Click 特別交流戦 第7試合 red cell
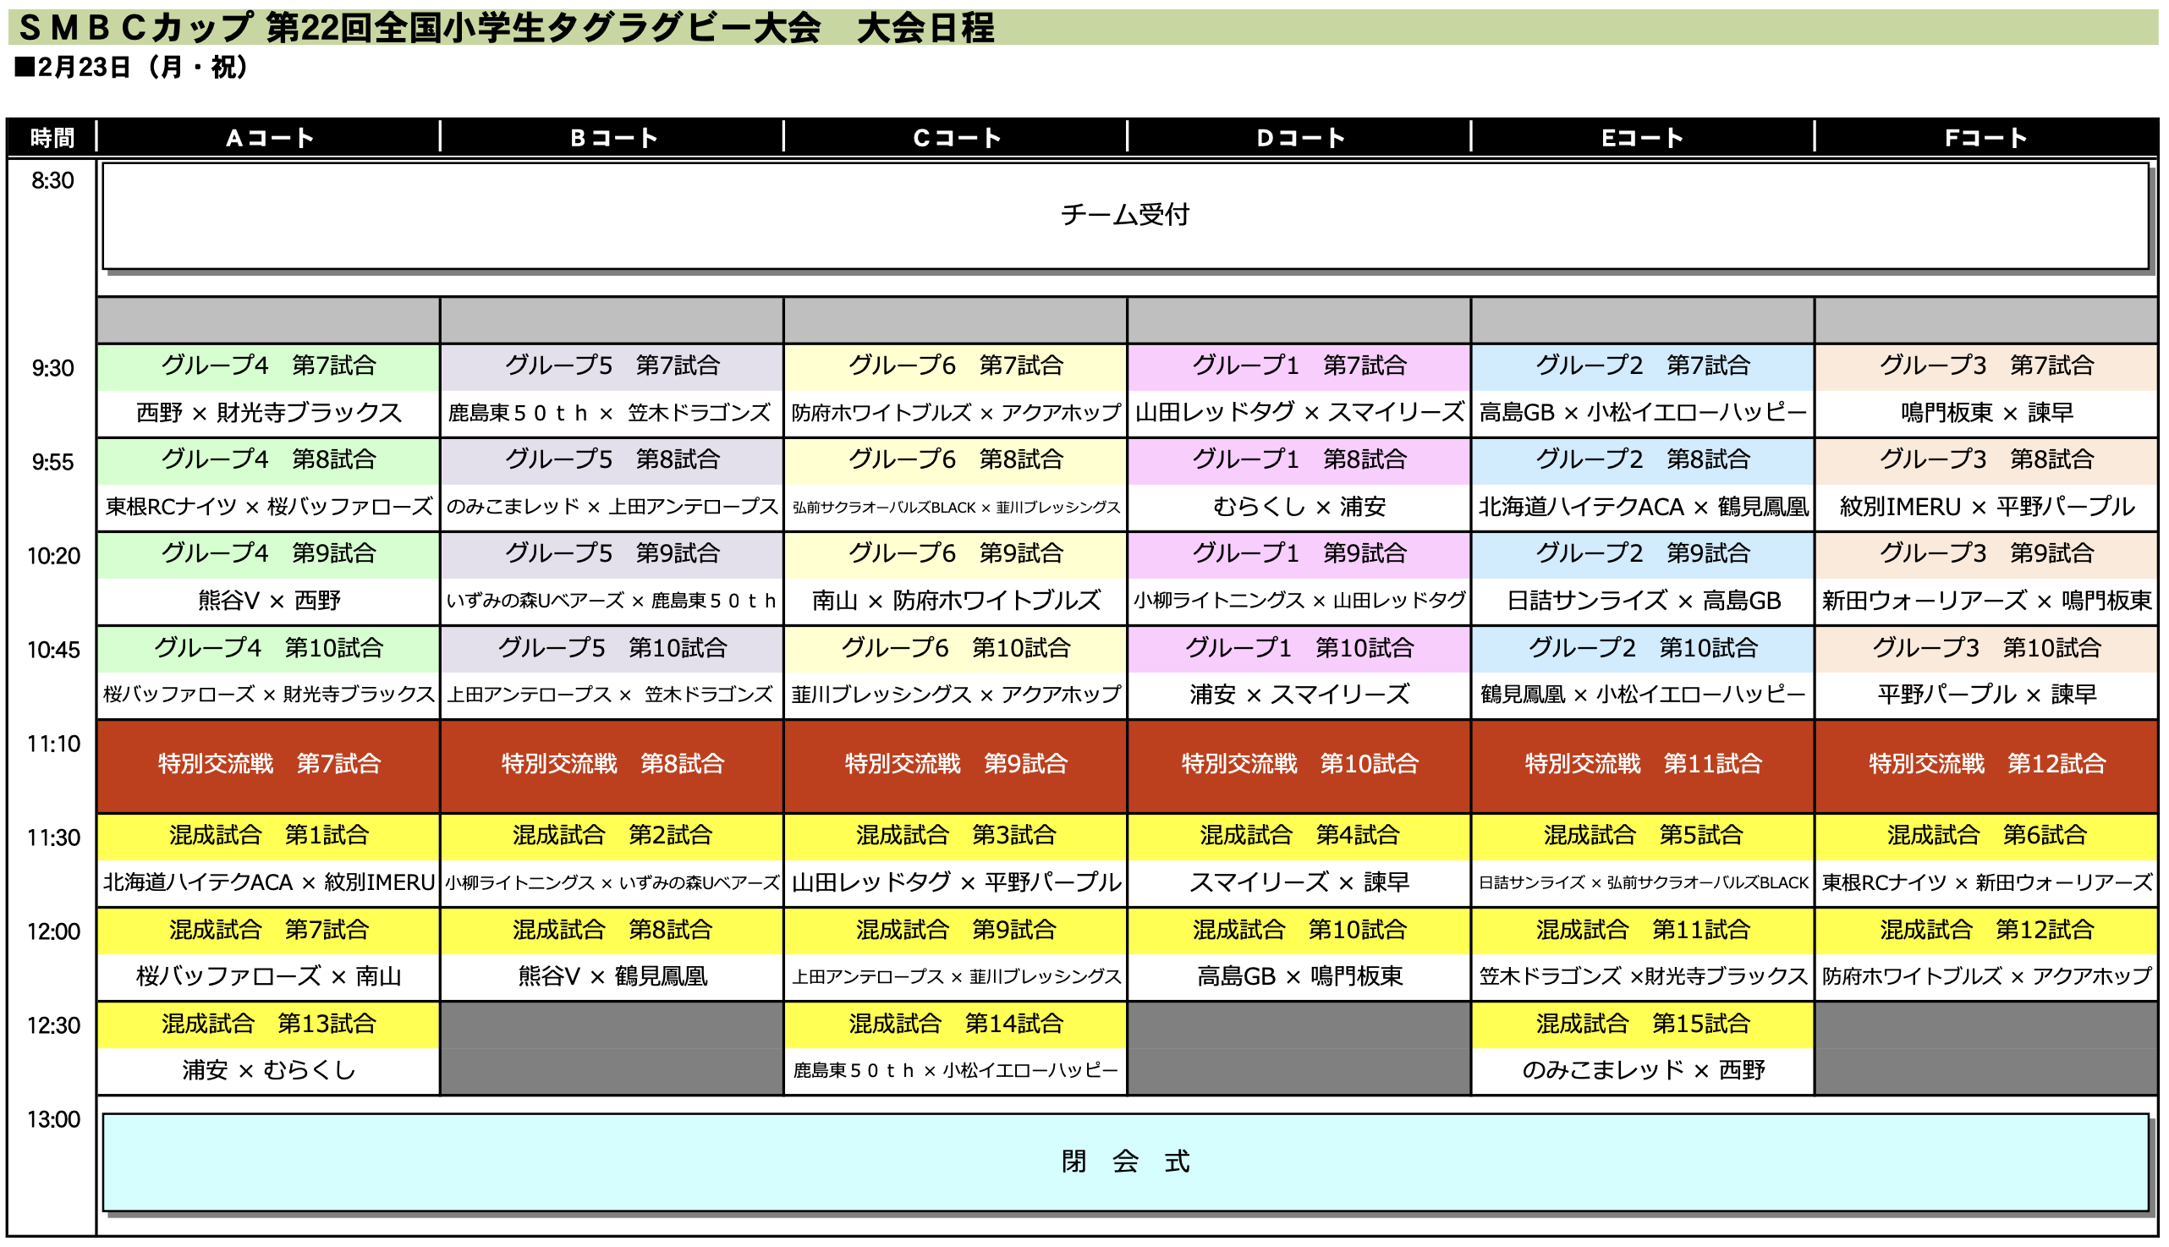The width and height of the screenshot is (2169, 1247). tap(269, 764)
